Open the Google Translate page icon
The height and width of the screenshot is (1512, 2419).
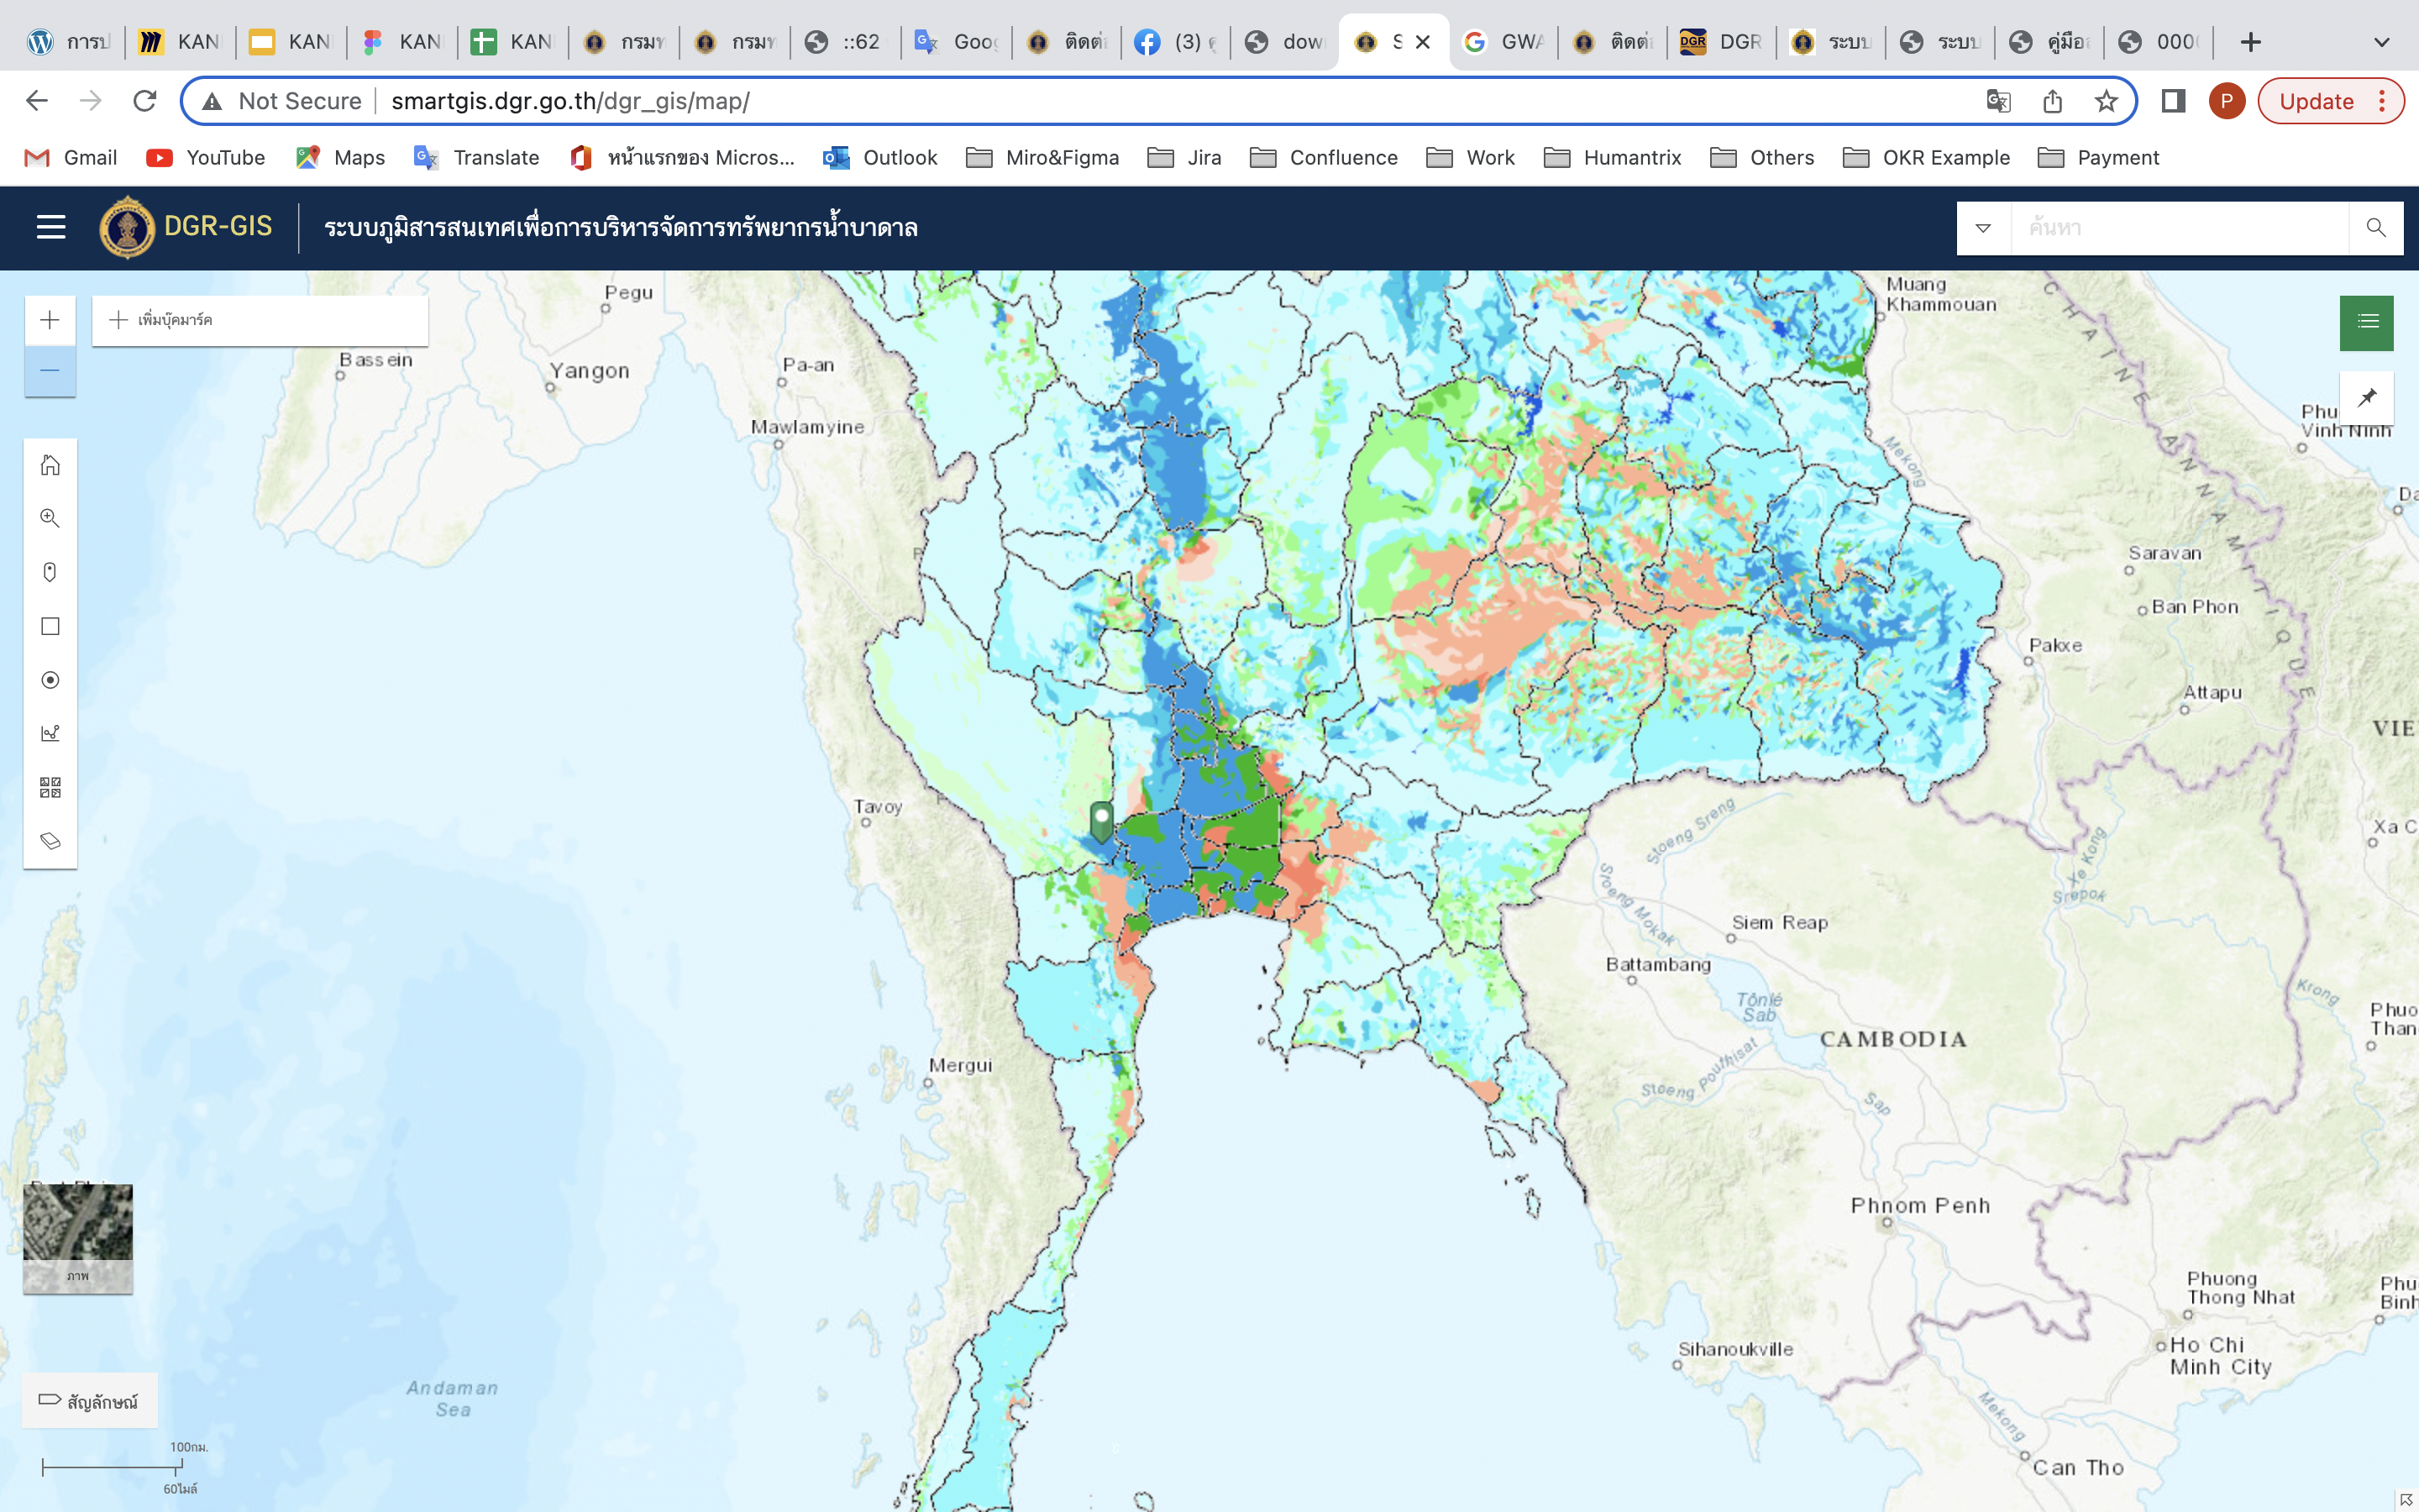1998,101
